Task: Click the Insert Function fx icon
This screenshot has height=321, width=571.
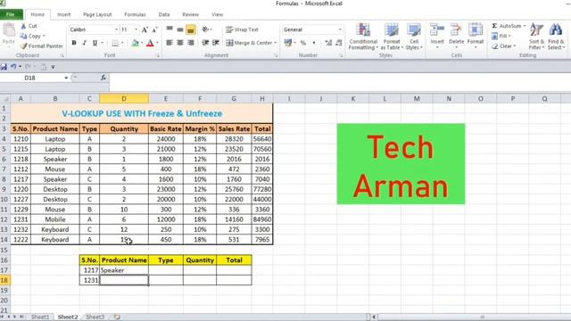Action: click(x=103, y=78)
